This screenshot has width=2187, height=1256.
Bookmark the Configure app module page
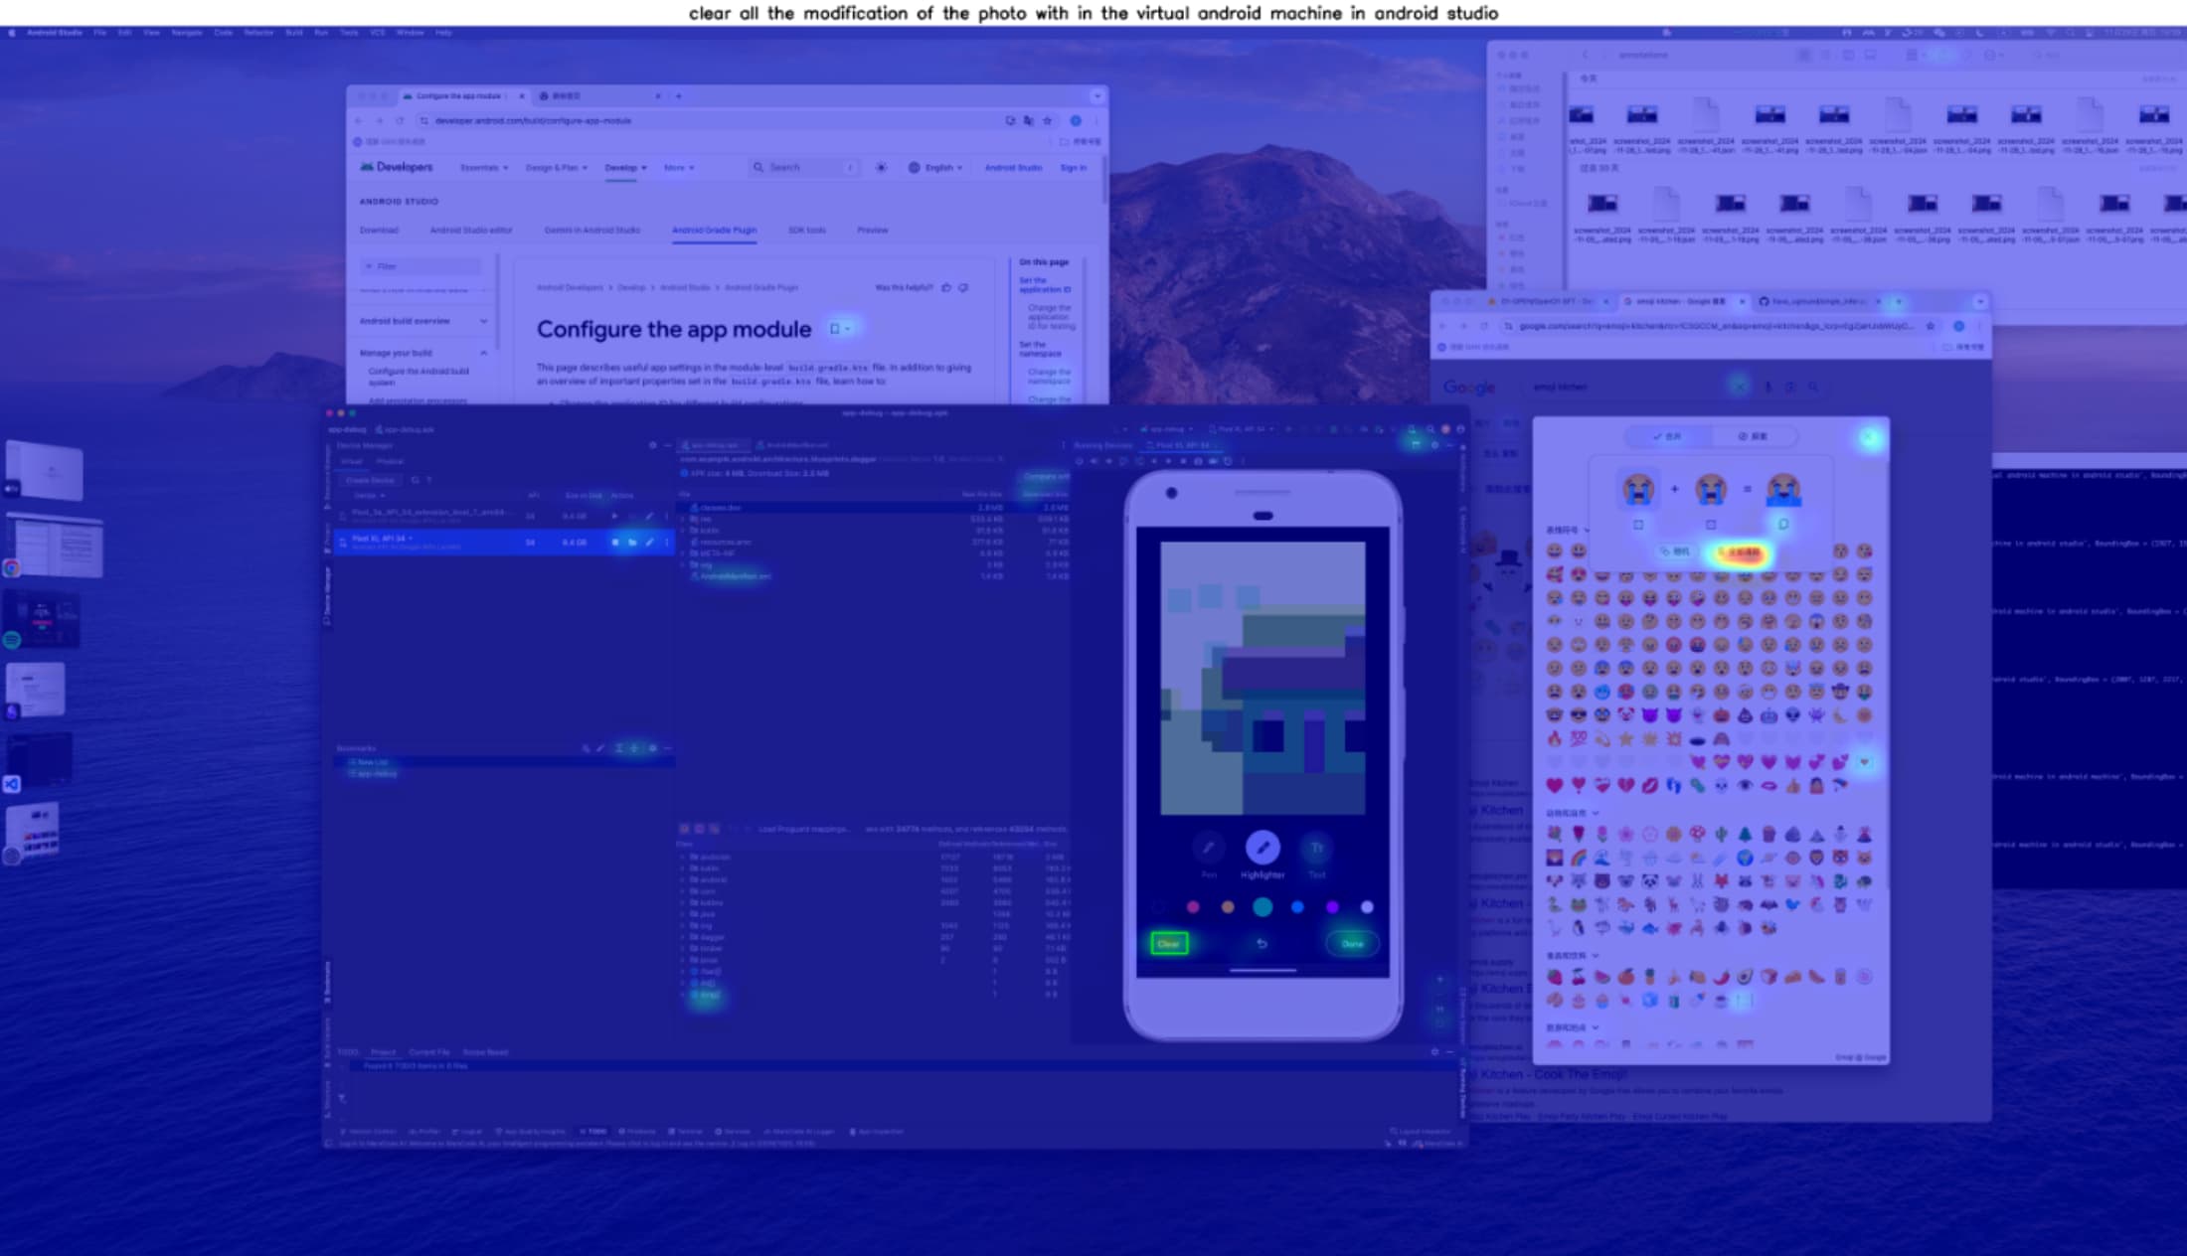pos(836,329)
